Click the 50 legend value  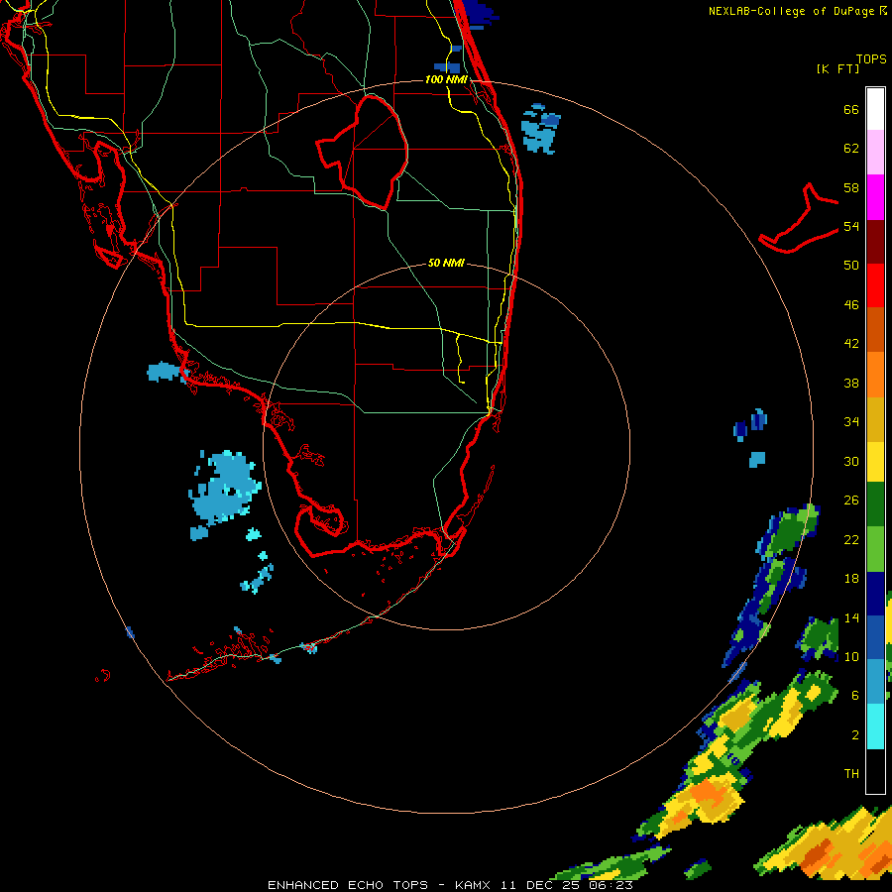click(x=851, y=265)
